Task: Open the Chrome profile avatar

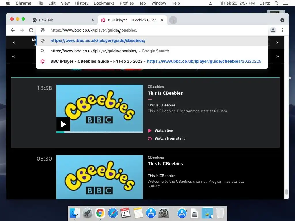Action: 273,30
